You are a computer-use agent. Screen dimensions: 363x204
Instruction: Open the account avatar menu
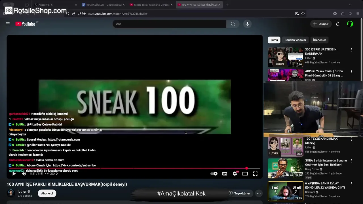(x=350, y=24)
